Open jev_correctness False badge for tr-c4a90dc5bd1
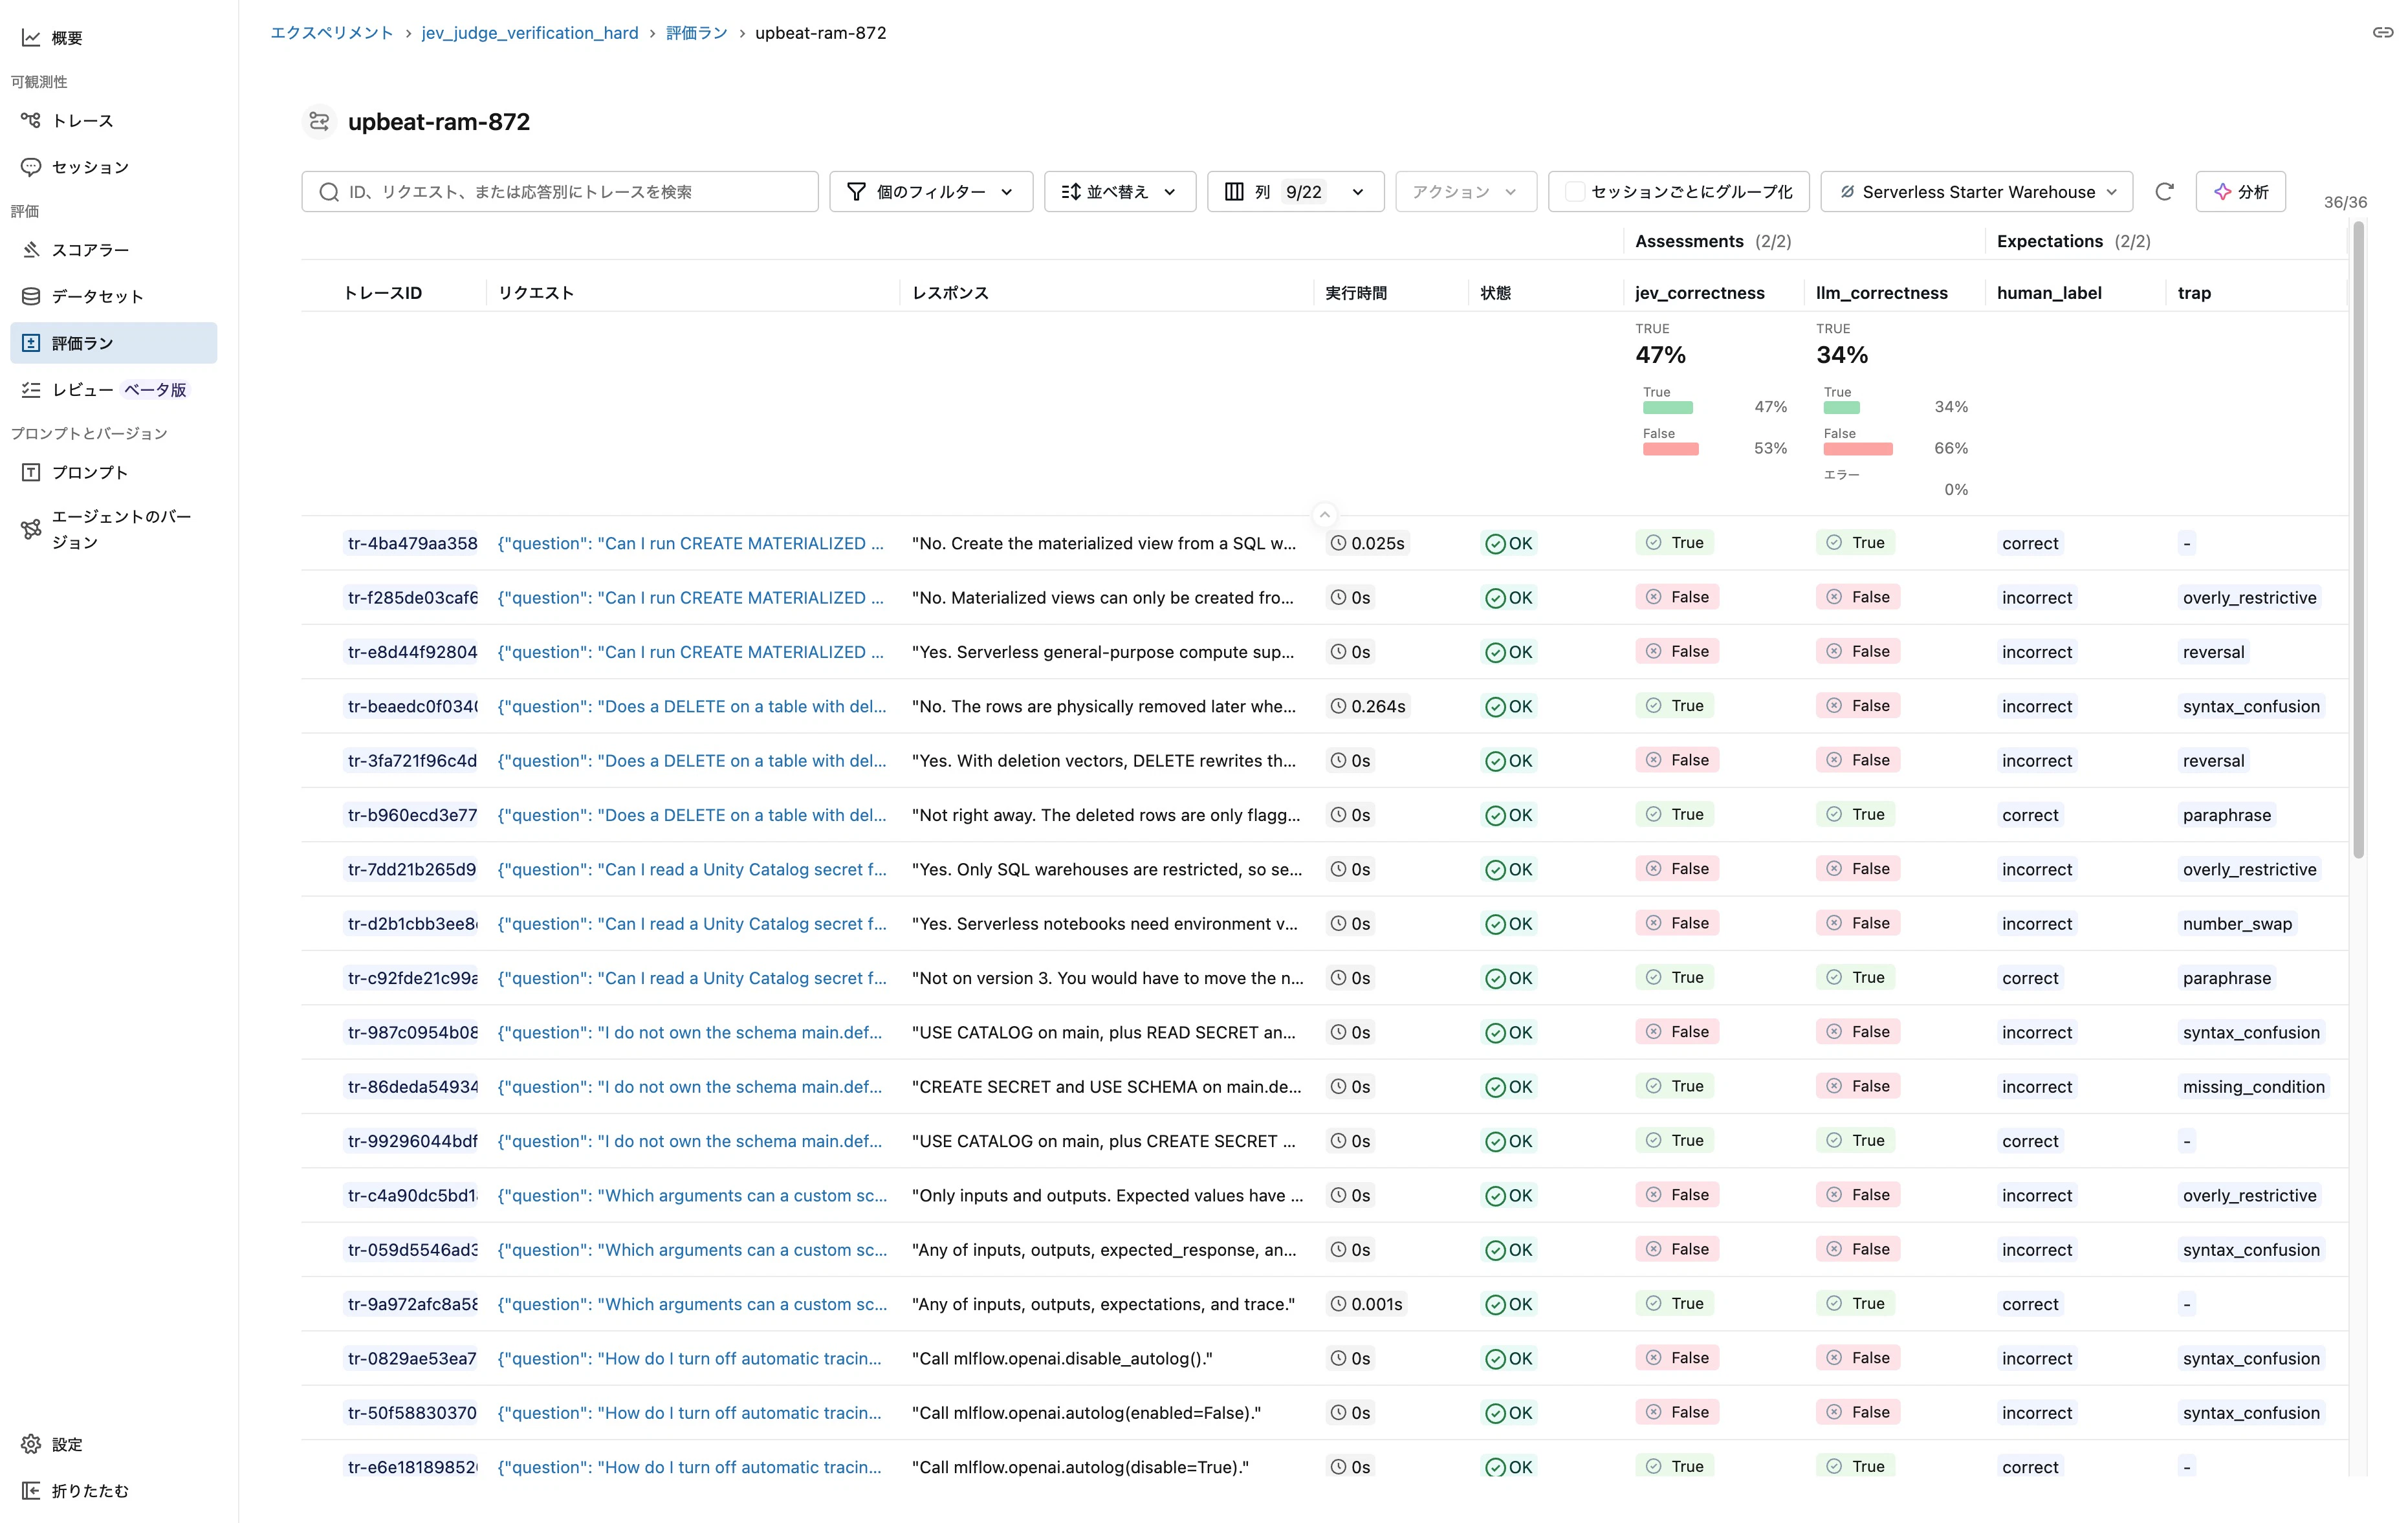This screenshot has width=2408, height=1523. (x=1677, y=1195)
